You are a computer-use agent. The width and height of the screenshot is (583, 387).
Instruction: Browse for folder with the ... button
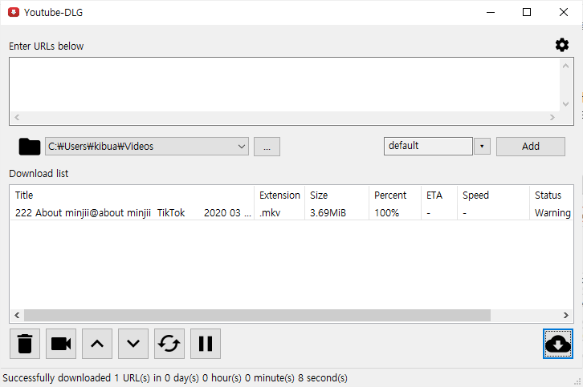point(267,147)
